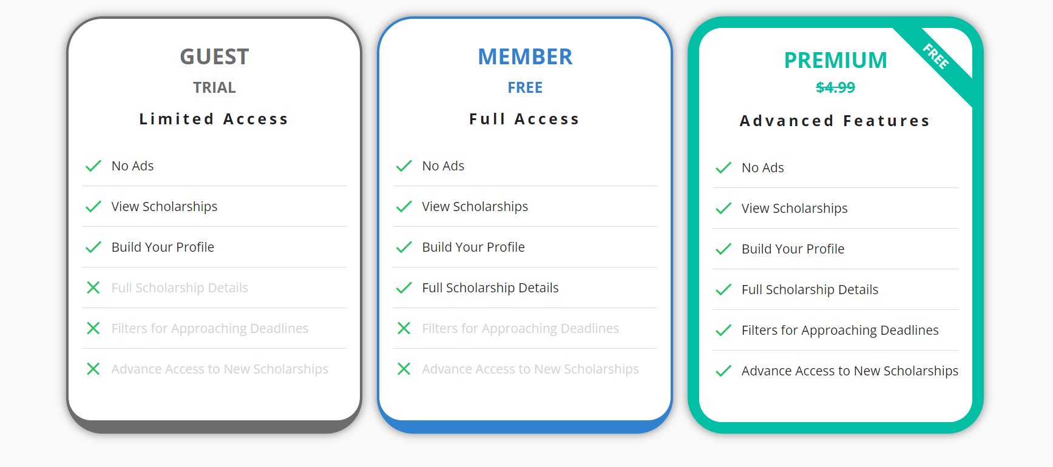
Task: Click the Guest TRIAL label
Action: (214, 87)
